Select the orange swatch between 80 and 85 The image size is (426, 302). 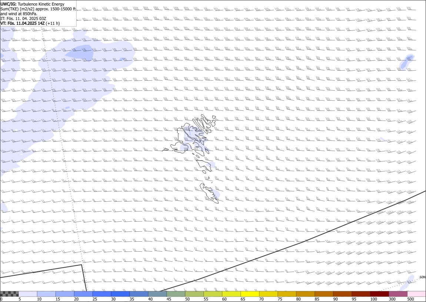(305, 294)
